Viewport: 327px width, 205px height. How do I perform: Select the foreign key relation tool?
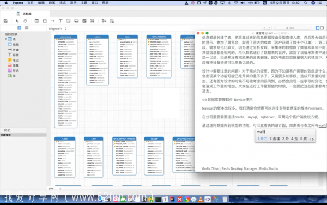[x=52, y=21]
